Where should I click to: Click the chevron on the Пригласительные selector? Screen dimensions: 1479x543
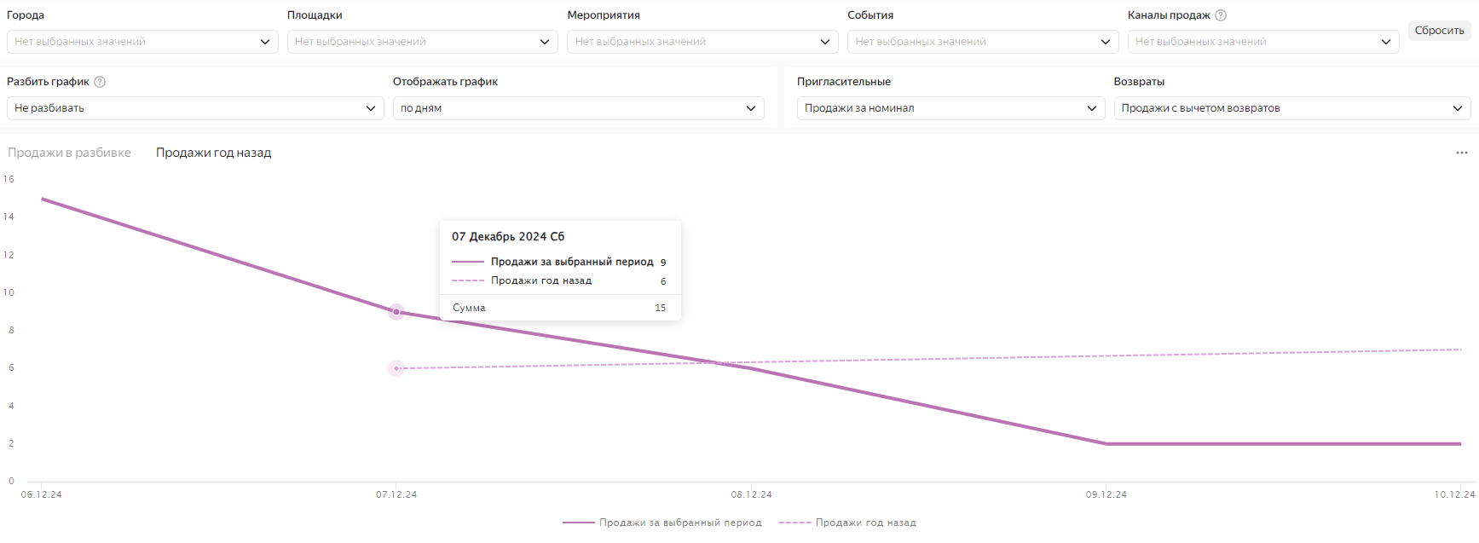(x=1094, y=107)
